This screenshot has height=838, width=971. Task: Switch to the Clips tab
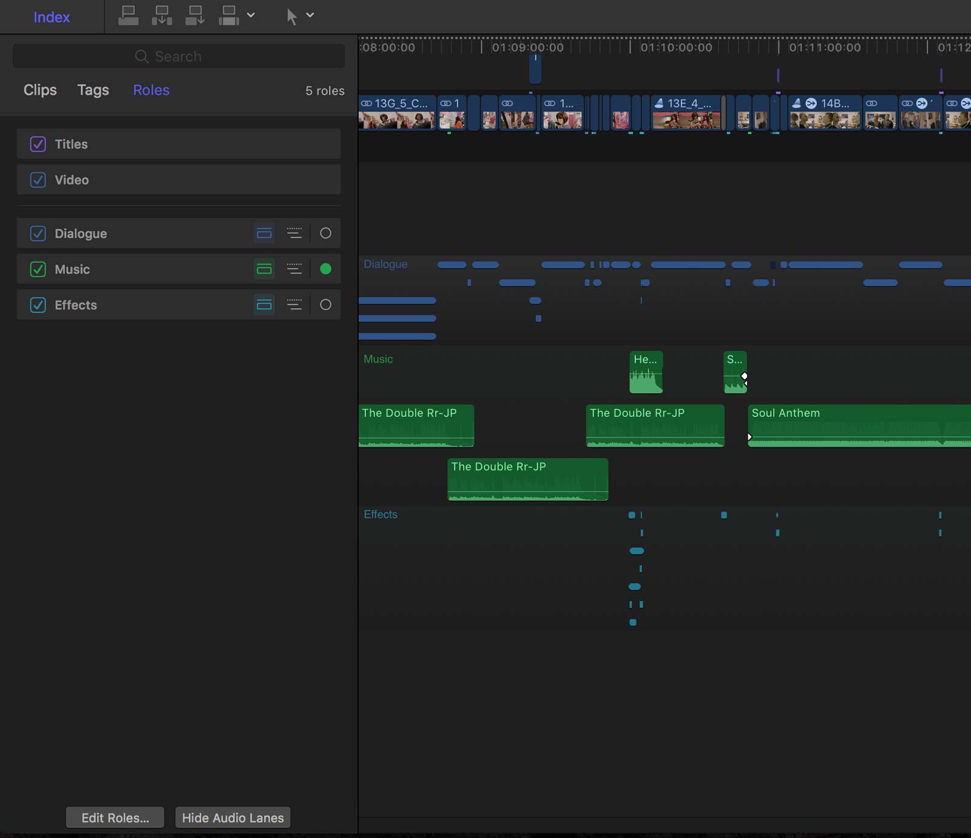[40, 90]
